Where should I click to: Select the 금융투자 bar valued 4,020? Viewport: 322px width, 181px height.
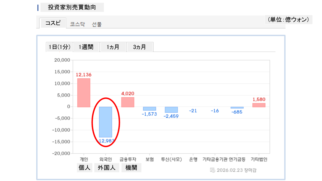click(x=128, y=102)
